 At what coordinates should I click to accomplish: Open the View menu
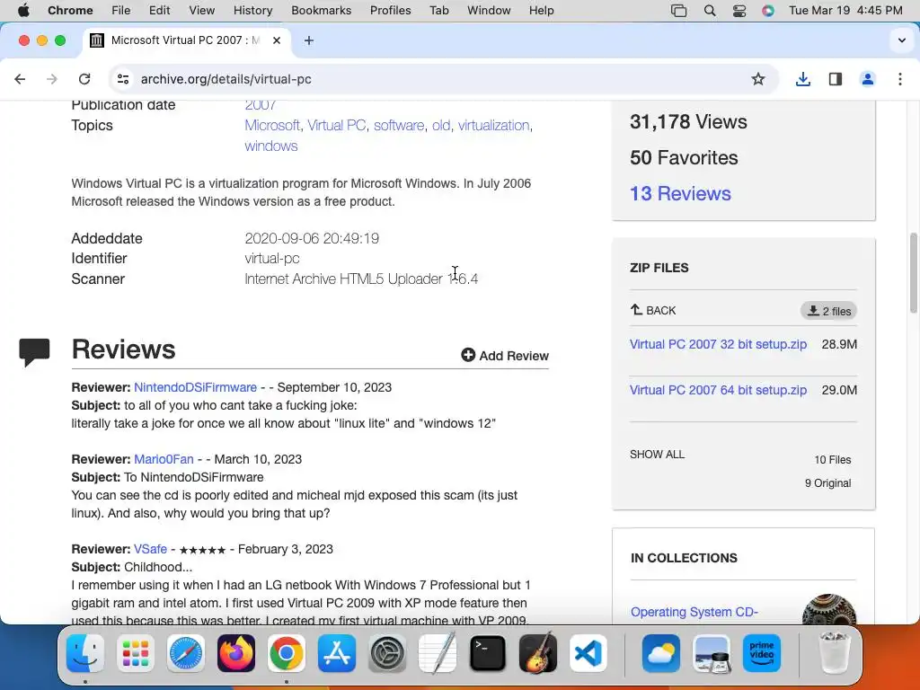202,11
